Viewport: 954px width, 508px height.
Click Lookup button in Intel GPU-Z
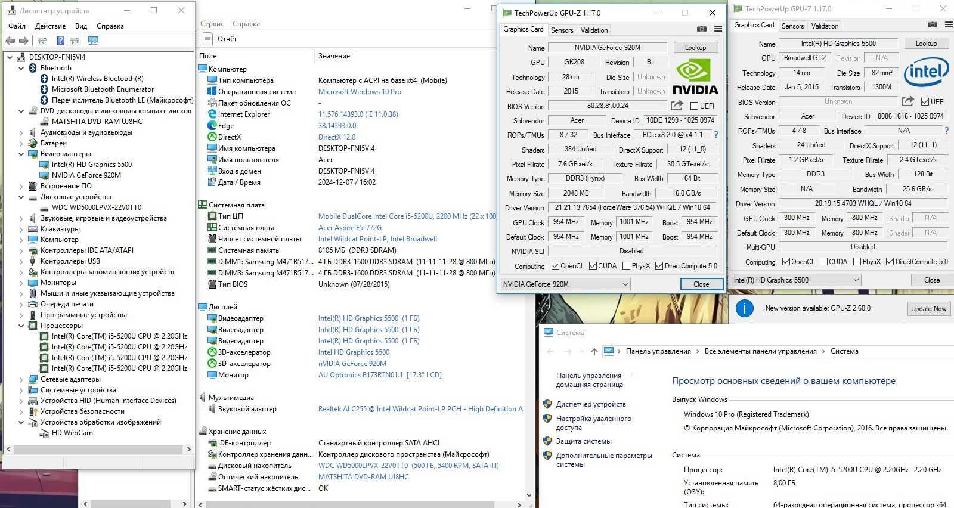click(926, 44)
